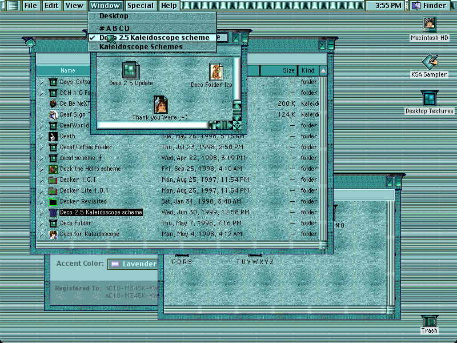Open the Apple menu icon
Image resolution: width=457 pixels, height=343 pixels.
click(x=12, y=6)
